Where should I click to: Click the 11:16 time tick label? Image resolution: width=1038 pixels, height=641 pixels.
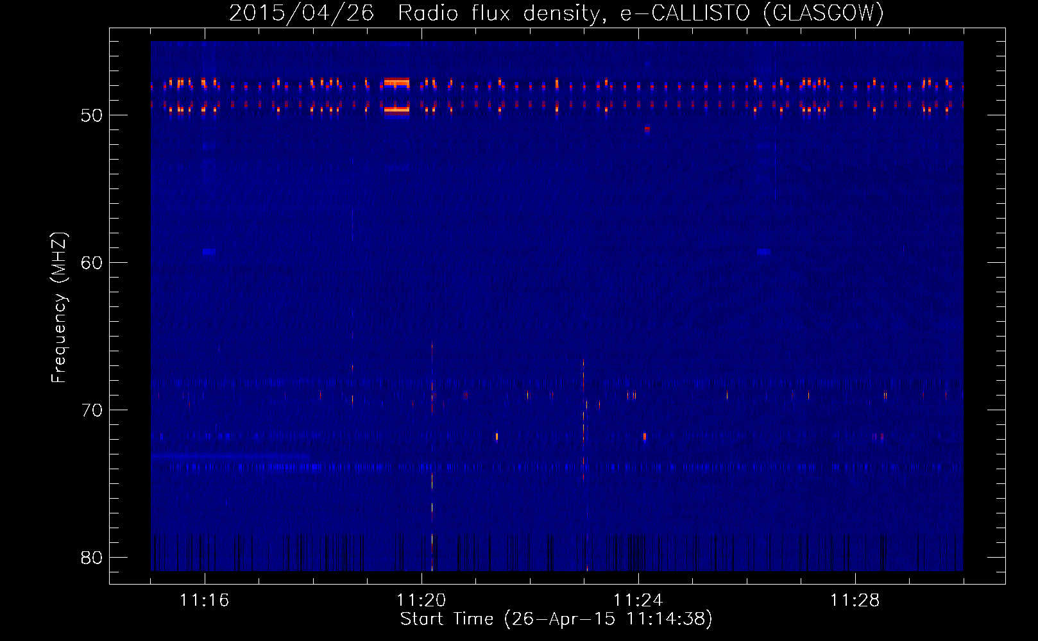[x=205, y=601]
